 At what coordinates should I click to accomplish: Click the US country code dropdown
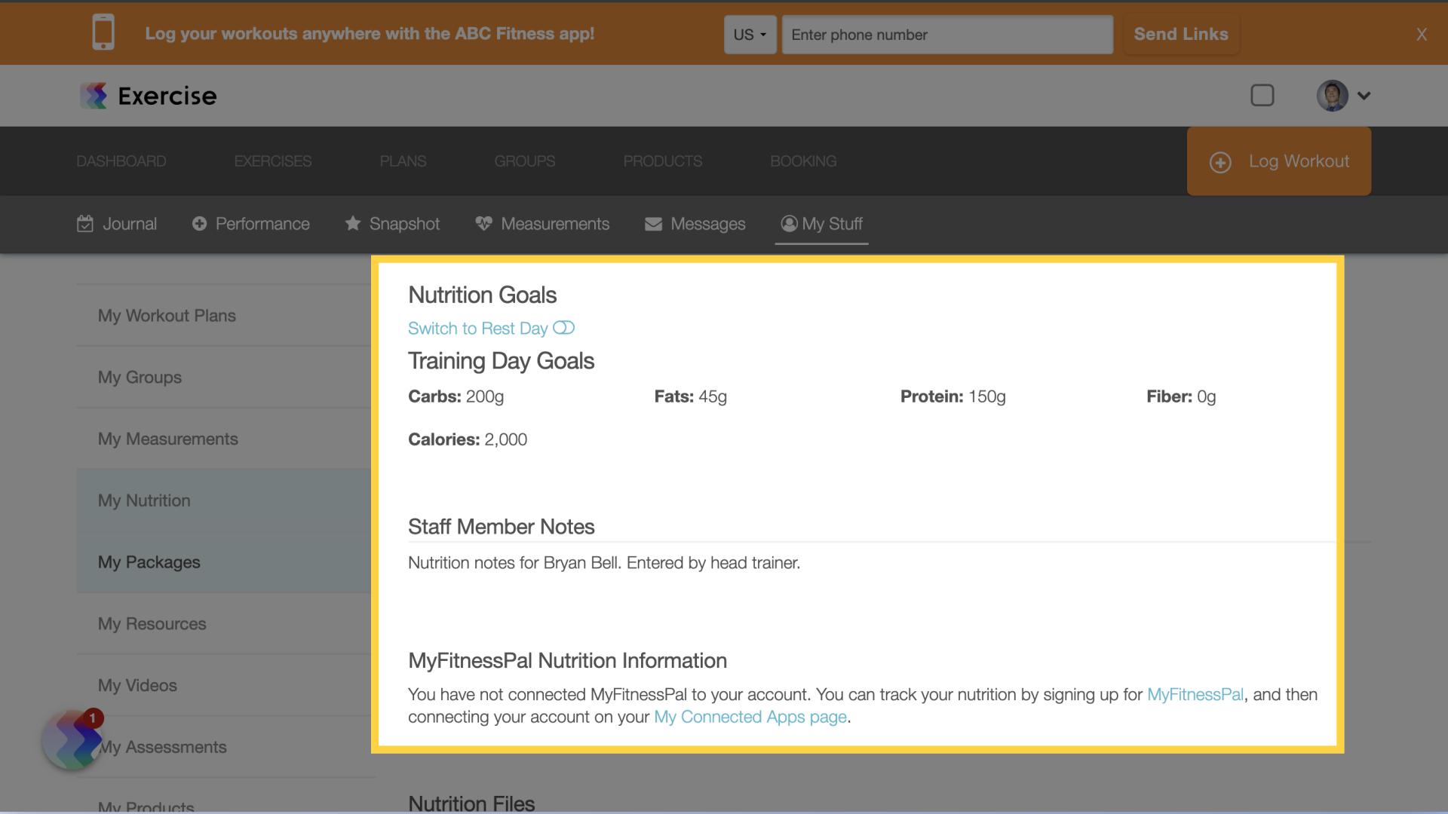point(749,34)
